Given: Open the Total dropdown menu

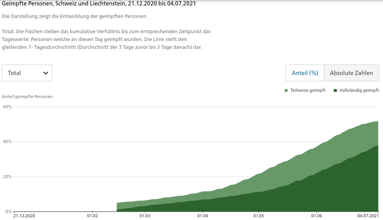Looking at the screenshot, I should 27,73.
